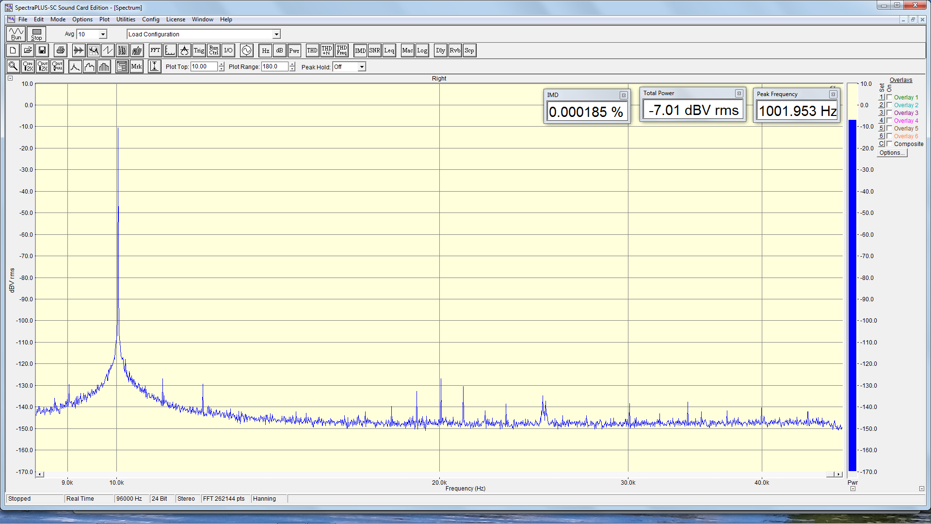Image resolution: width=931 pixels, height=524 pixels.
Task: Open the Peak Hold dropdown
Action: tap(362, 67)
